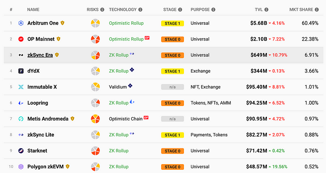Click the 6.91% market share value
Image resolution: width=326 pixels, height=173 pixels.
click(x=312, y=55)
